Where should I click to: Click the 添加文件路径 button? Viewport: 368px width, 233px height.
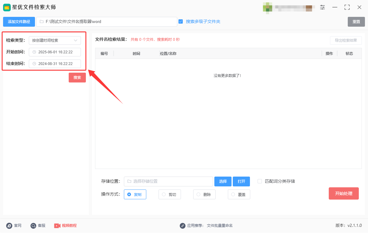click(x=19, y=22)
